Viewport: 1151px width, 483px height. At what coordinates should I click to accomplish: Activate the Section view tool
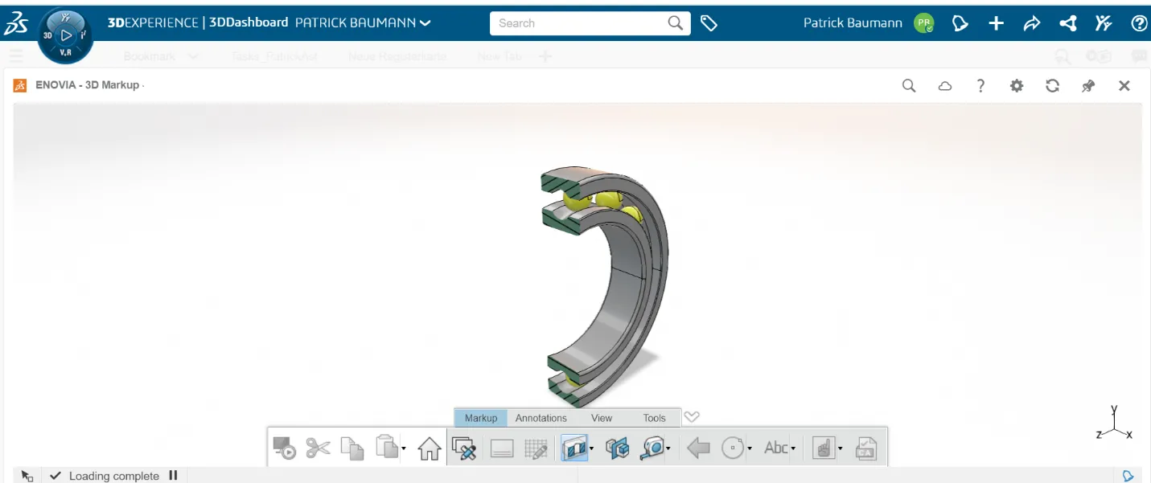coord(575,448)
